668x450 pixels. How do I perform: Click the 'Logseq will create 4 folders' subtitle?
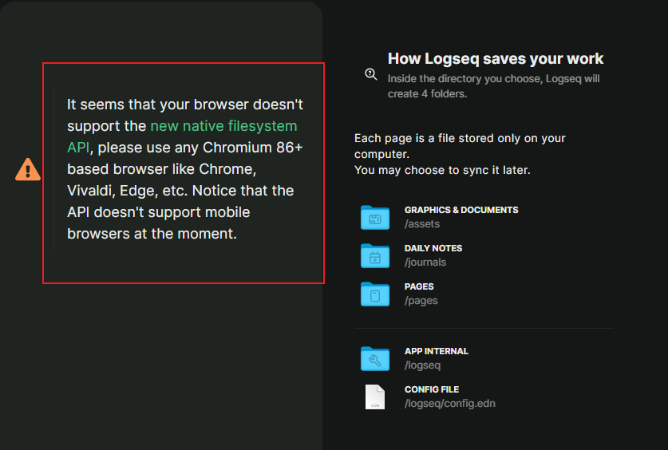point(494,86)
